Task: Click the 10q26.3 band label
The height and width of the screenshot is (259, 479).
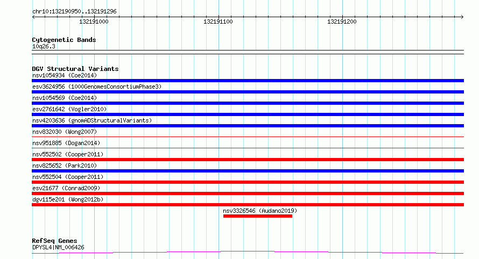Action: point(44,46)
